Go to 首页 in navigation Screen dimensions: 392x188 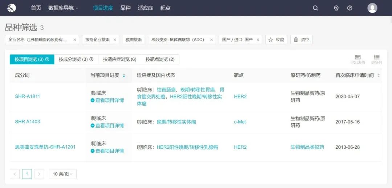[36, 8]
